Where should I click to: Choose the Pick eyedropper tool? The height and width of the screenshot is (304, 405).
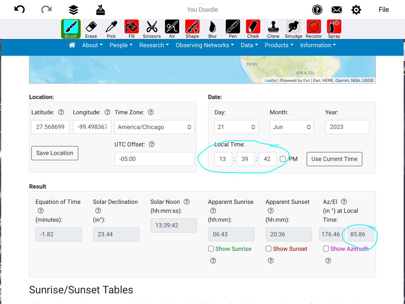111,29
